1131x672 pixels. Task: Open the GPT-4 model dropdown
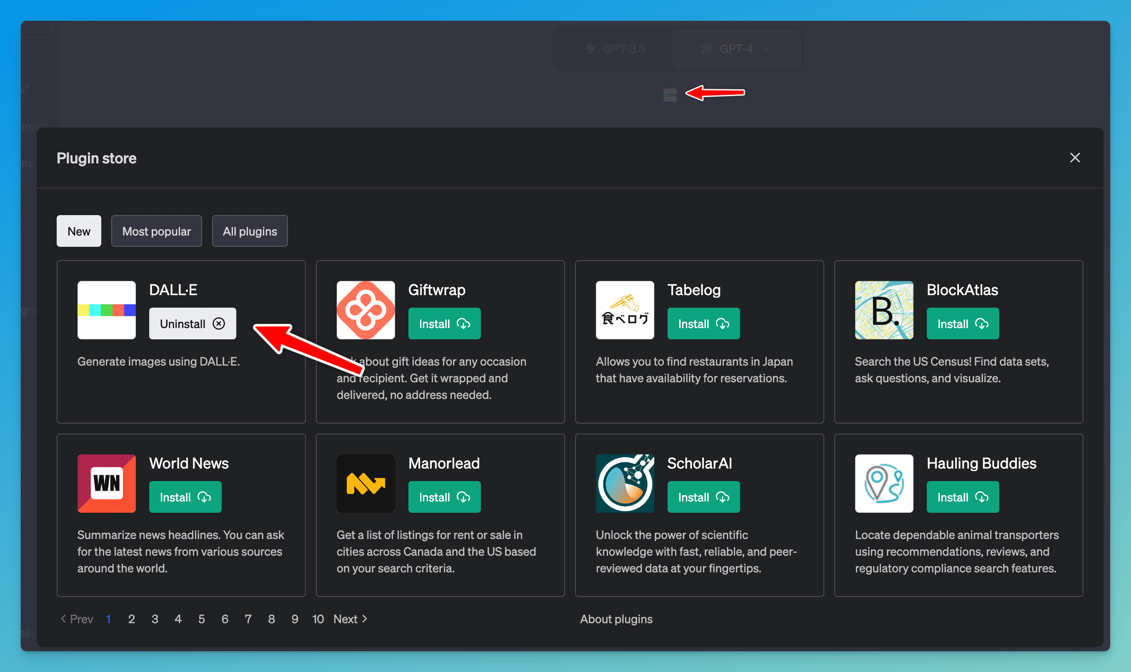736,48
